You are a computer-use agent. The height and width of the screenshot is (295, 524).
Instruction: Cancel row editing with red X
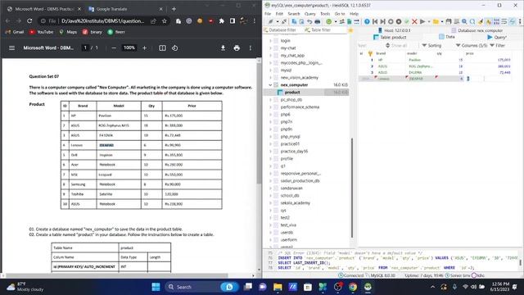(414, 21)
